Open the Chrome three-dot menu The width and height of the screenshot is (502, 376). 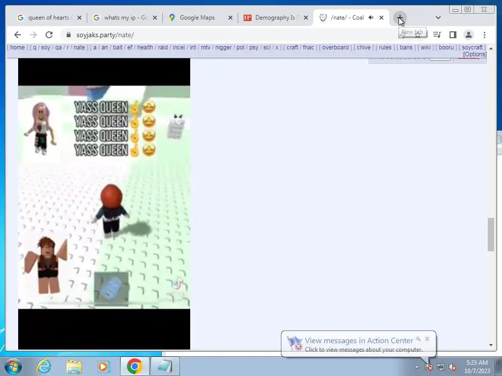(484, 35)
